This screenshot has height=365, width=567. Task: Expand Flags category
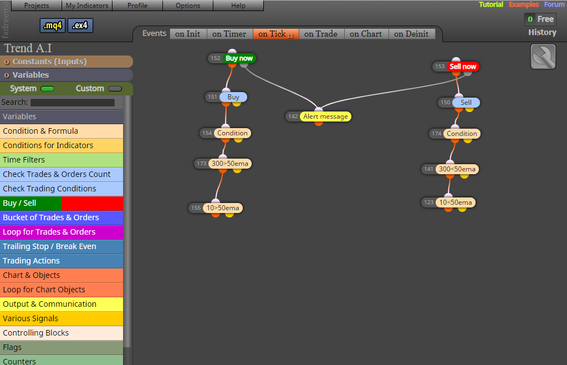click(x=62, y=348)
